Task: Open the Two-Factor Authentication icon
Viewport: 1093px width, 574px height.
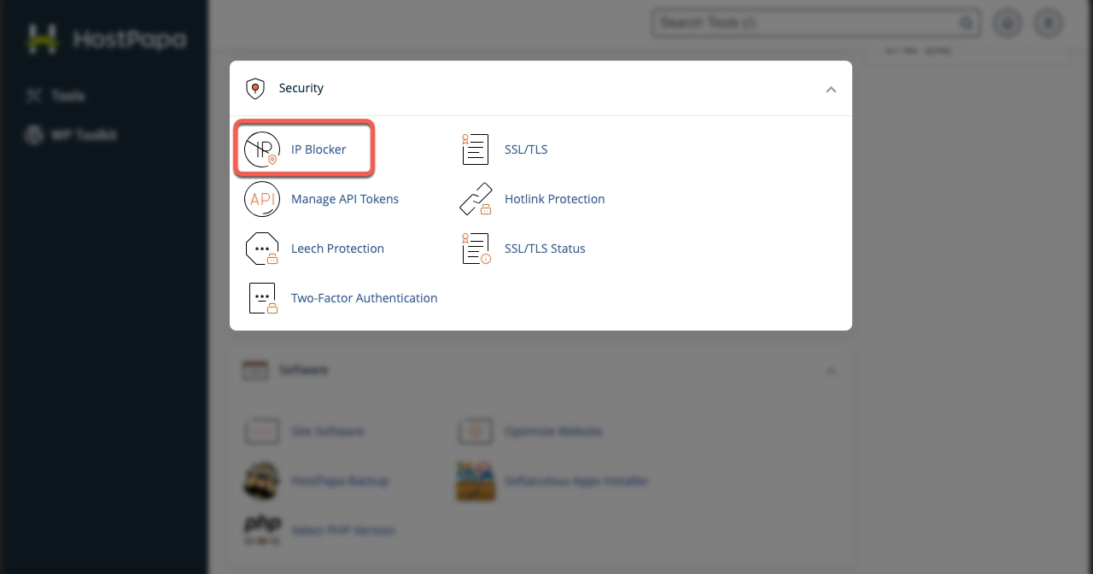Action: [x=263, y=298]
